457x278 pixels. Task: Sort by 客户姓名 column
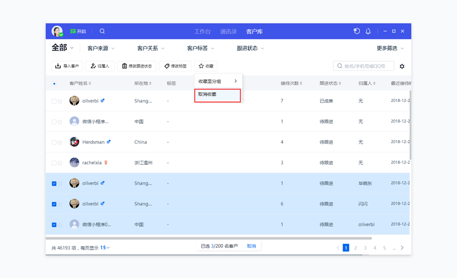click(80, 83)
